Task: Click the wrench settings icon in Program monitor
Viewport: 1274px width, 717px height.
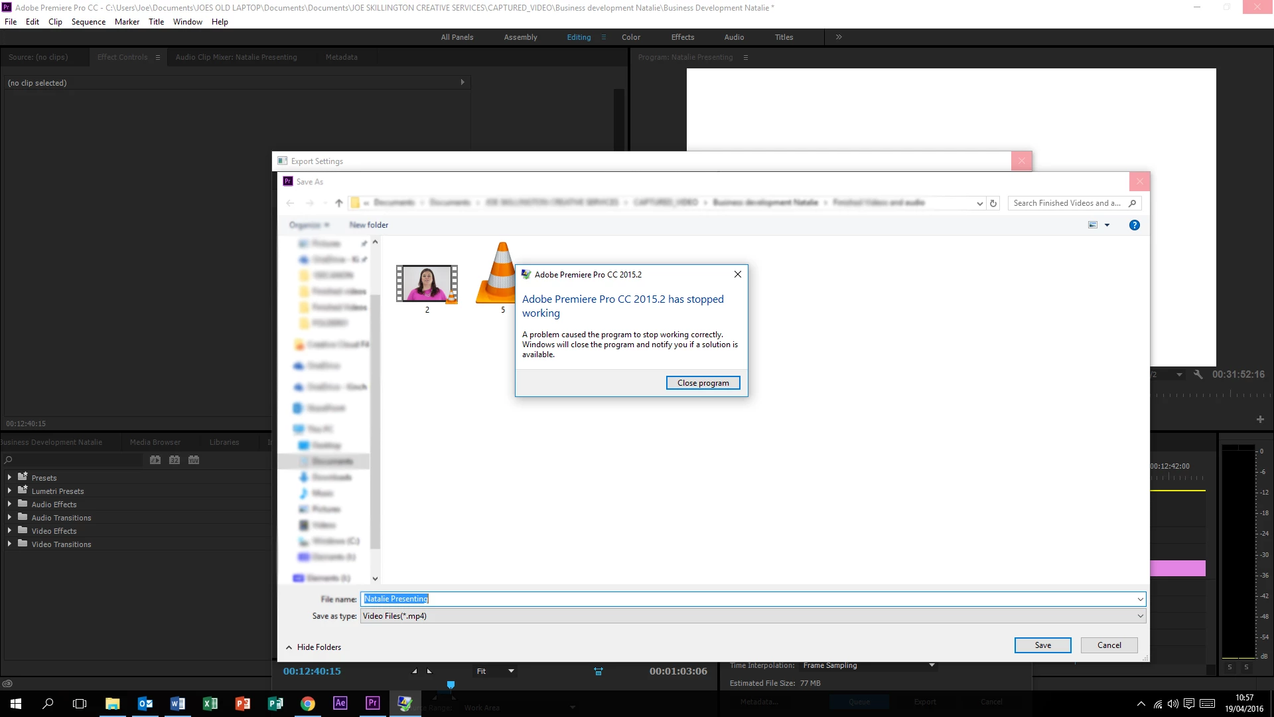Action: [1198, 374]
